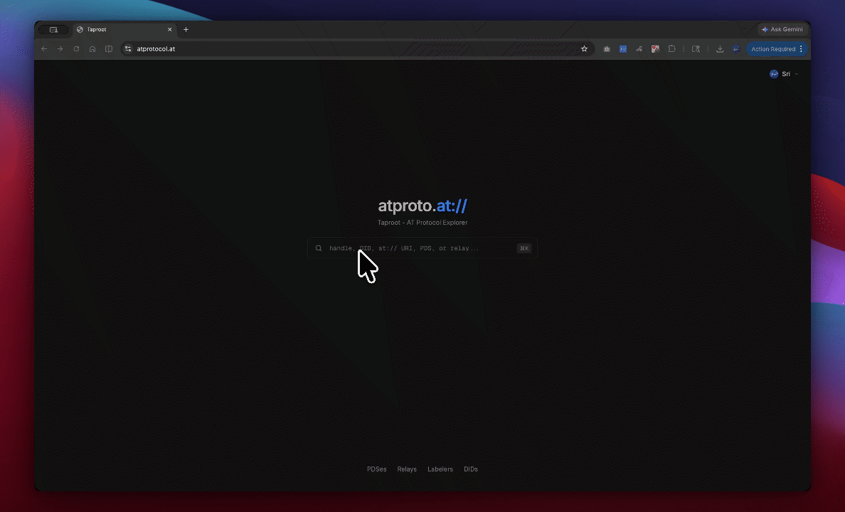Image resolution: width=845 pixels, height=512 pixels.
Task: Bookmark this page with the star icon
Action: [x=584, y=49]
